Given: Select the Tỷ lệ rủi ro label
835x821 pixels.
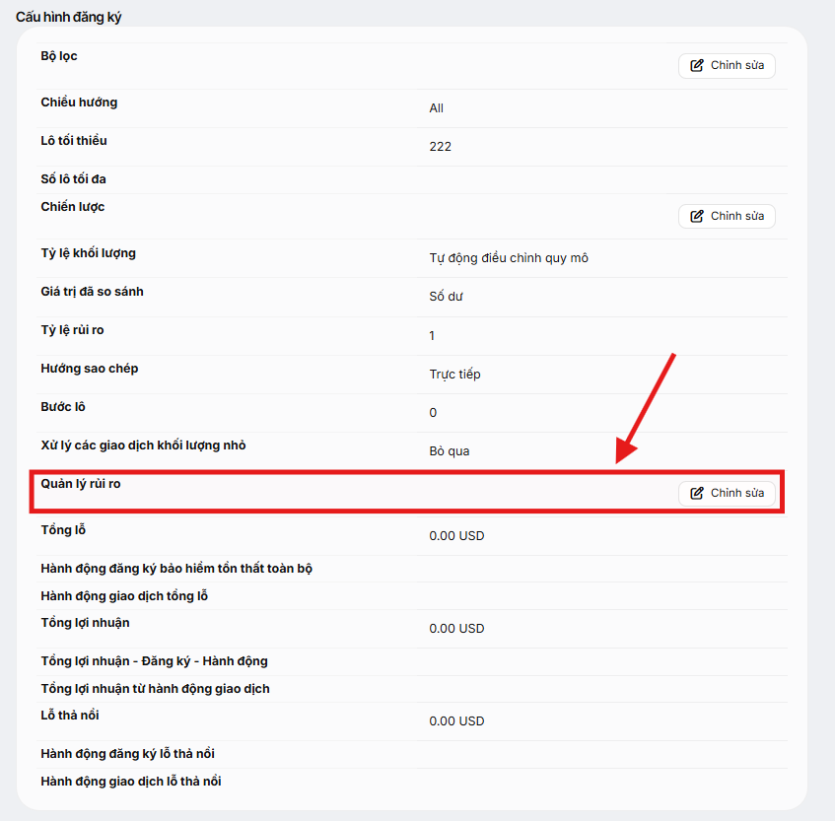Looking at the screenshot, I should (x=72, y=330).
